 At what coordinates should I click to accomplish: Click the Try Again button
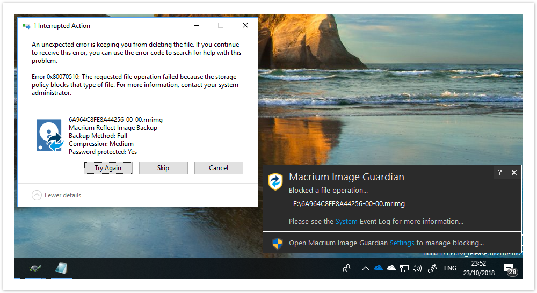tap(108, 168)
